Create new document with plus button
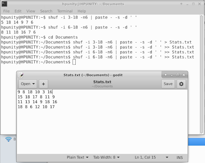This screenshot has height=163, width=205. [43, 84]
